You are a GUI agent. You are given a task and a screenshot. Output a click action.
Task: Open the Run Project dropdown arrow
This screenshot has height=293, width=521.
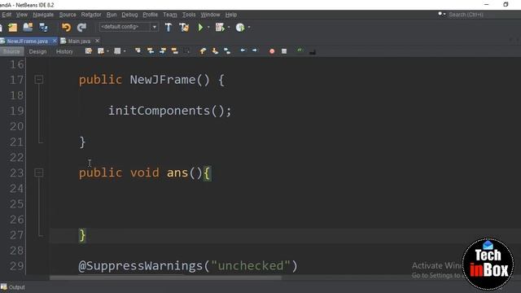coord(208,27)
